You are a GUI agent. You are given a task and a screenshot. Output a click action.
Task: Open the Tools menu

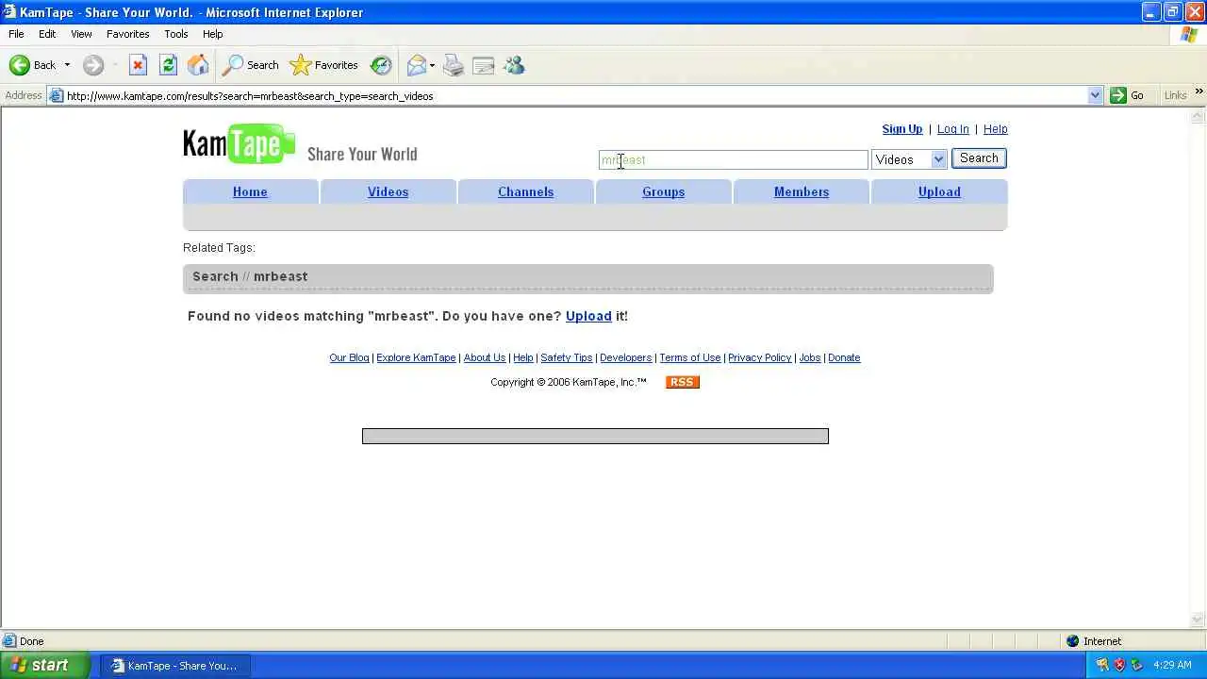[176, 34]
